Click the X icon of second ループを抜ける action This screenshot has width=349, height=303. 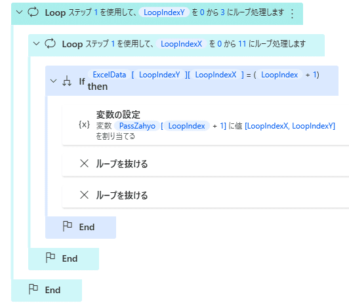tap(85, 195)
